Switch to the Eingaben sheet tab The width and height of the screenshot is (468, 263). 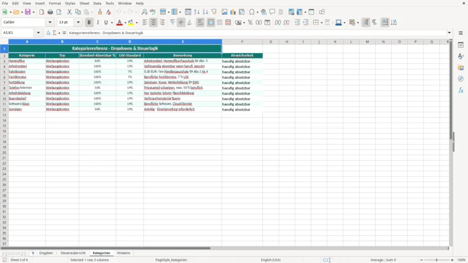tap(46, 253)
